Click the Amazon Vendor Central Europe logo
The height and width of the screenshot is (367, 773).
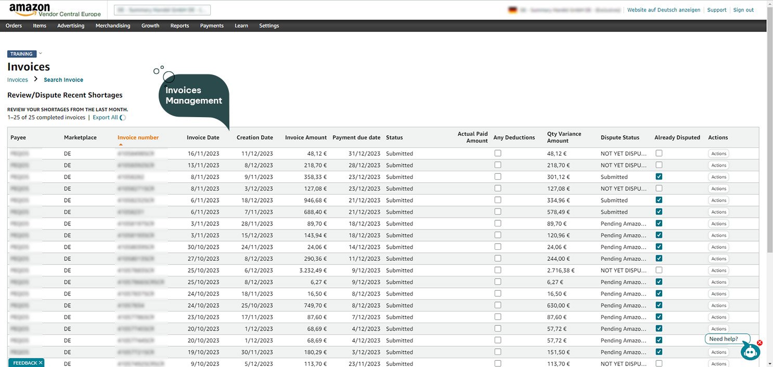[x=55, y=10]
